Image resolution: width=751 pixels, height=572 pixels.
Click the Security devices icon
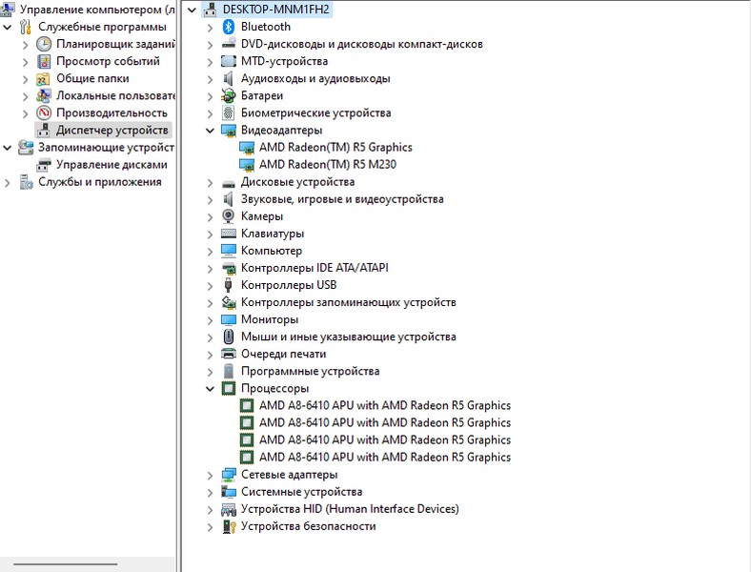(x=229, y=526)
